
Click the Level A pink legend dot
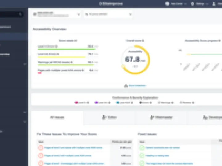tap(76, 102)
